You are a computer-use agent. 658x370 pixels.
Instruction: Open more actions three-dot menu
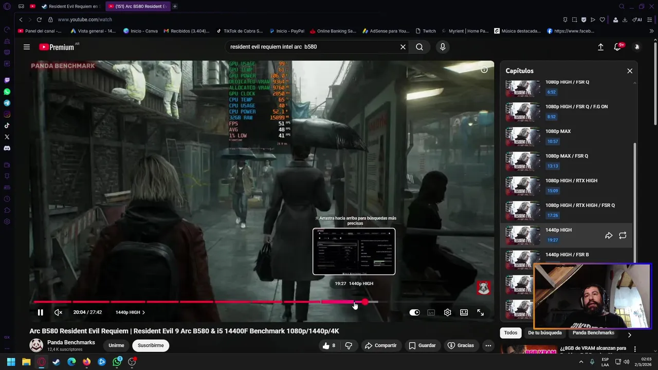[x=488, y=345]
